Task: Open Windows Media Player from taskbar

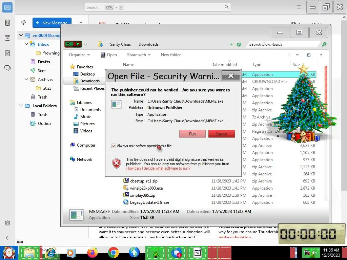Action: tap(71, 253)
